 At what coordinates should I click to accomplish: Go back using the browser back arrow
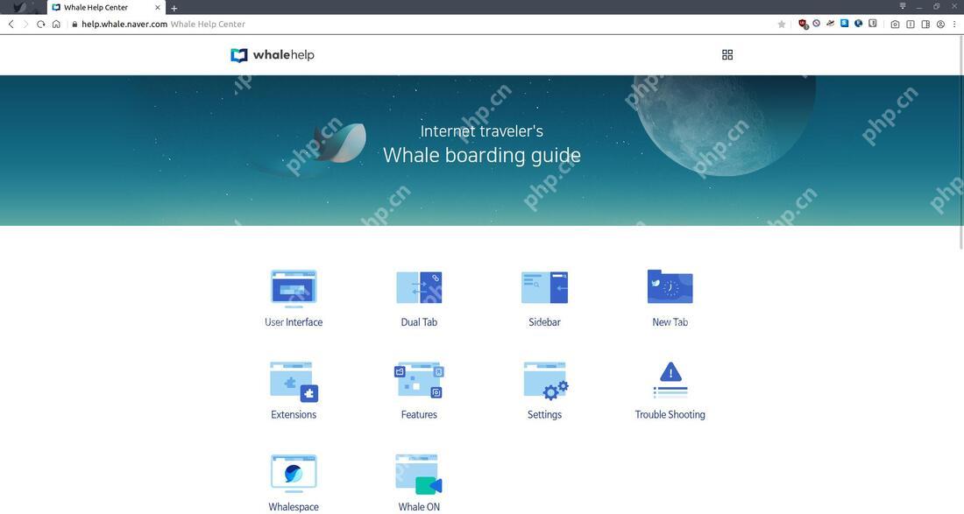[11, 24]
